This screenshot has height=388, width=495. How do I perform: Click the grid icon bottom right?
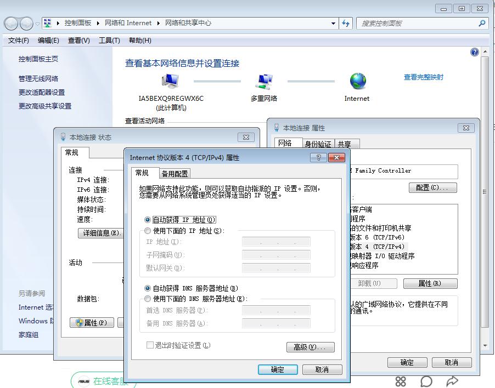(401, 381)
